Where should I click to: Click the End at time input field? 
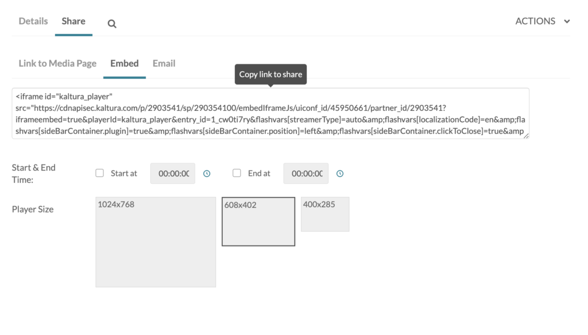pyautogui.click(x=306, y=174)
